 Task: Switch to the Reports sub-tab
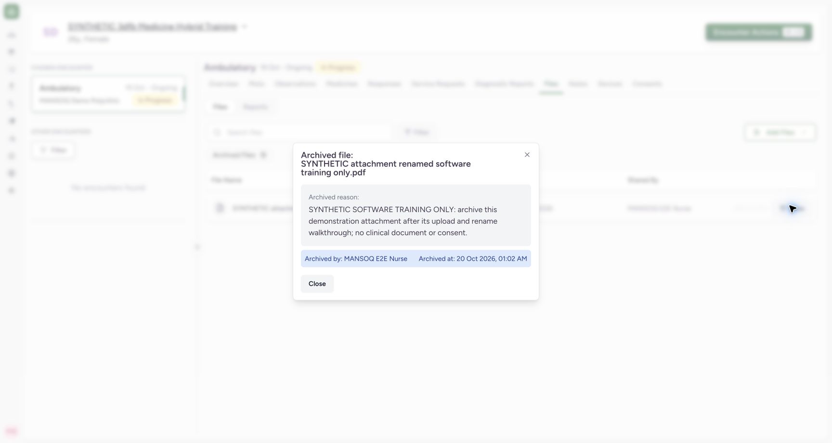pyautogui.click(x=255, y=107)
